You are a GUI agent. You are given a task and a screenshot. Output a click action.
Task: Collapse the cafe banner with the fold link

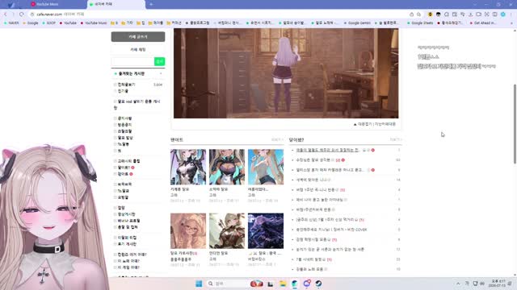pyautogui.click(x=363, y=124)
